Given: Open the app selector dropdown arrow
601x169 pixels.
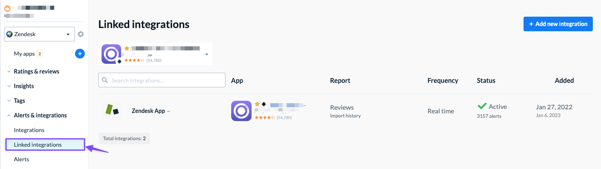Looking at the screenshot, I should (207, 54).
